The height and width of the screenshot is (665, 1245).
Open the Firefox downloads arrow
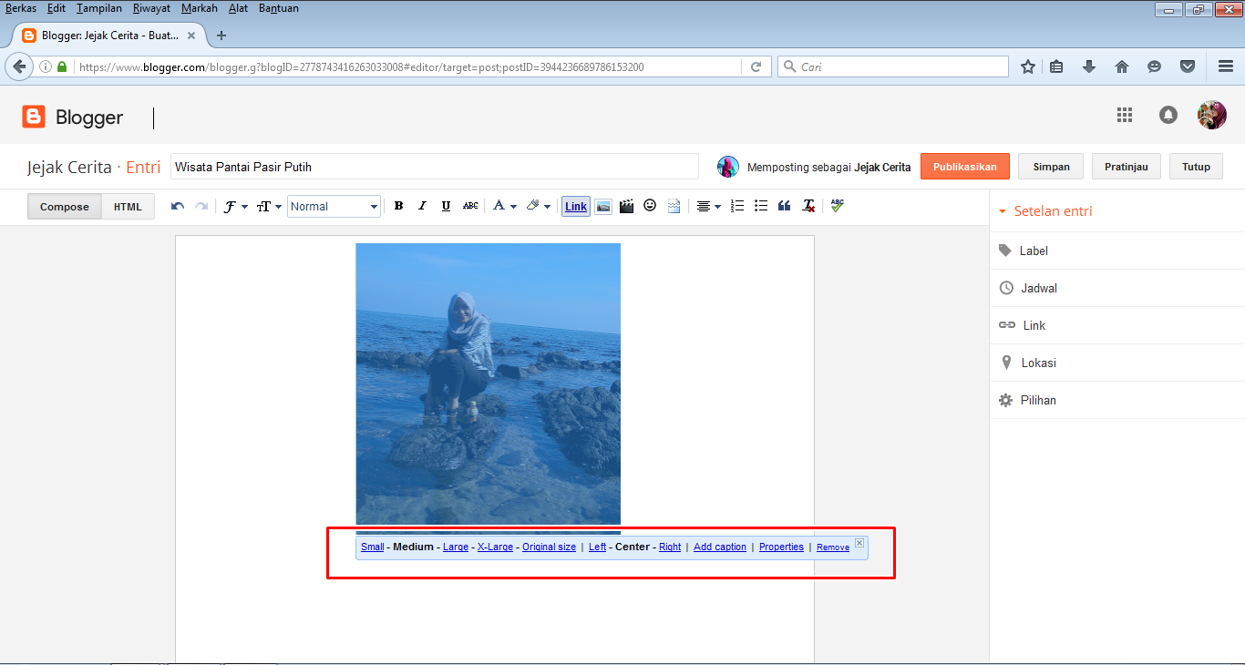click(1089, 66)
